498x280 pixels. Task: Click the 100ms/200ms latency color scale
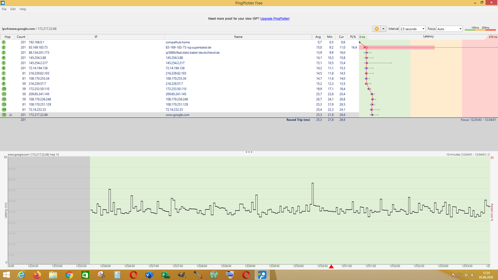point(480,28)
